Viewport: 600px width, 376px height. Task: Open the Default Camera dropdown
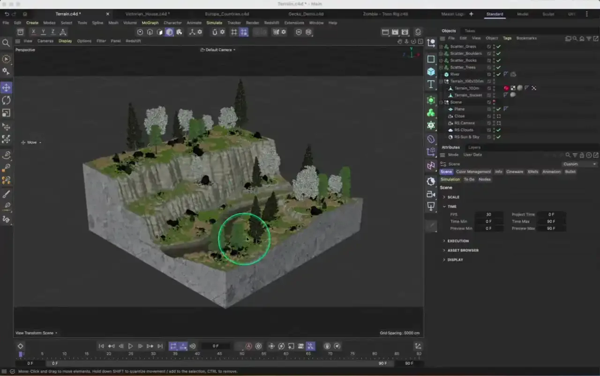[x=218, y=50]
